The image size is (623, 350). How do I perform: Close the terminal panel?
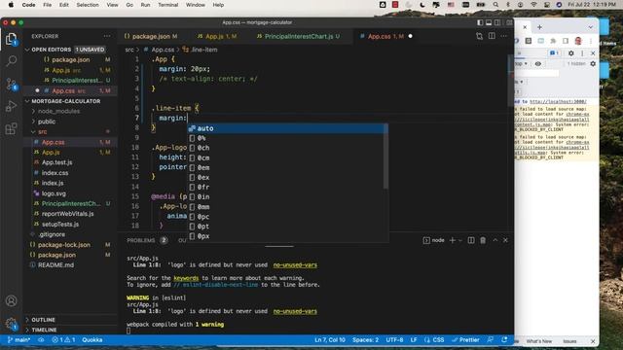point(505,240)
